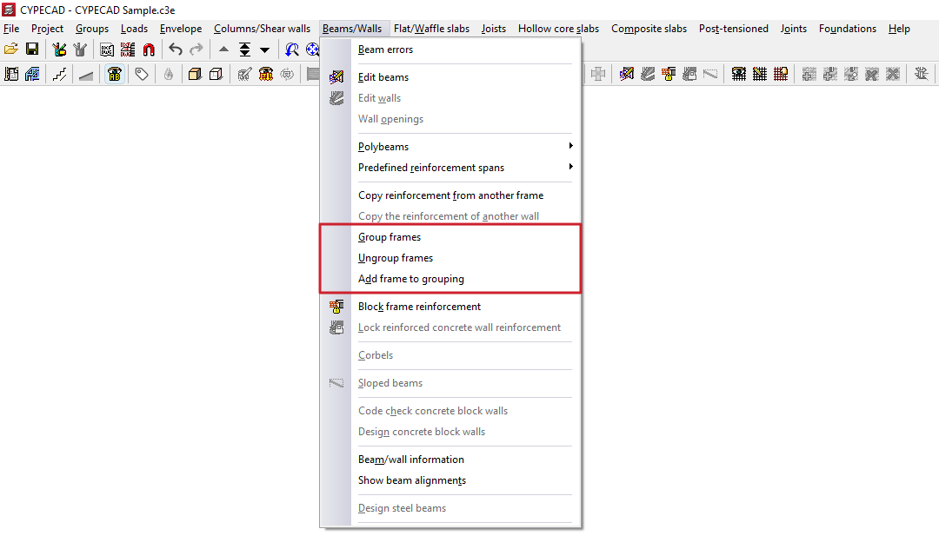Open the Help menu
This screenshot has width=939, height=549.
tap(899, 29)
